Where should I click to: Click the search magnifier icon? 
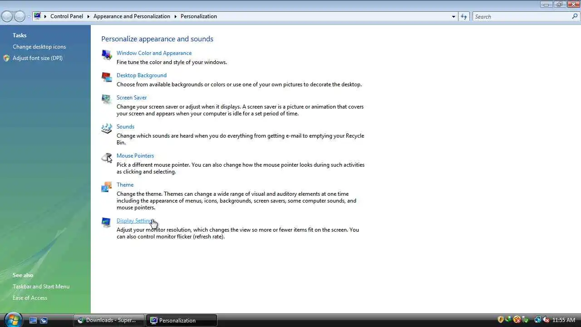pyautogui.click(x=575, y=16)
